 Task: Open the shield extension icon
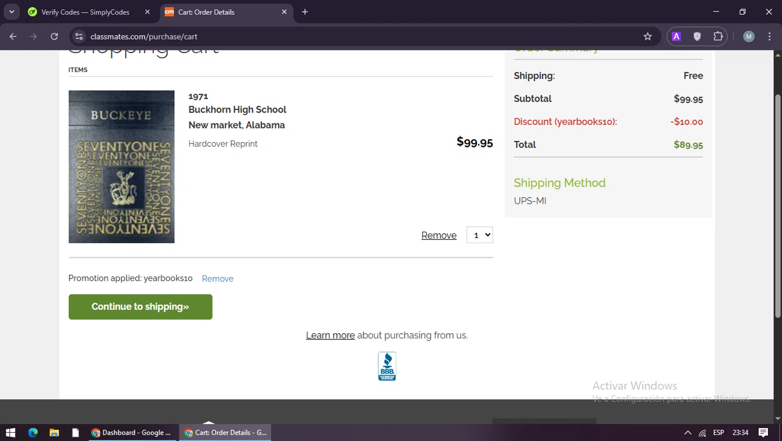tap(697, 36)
